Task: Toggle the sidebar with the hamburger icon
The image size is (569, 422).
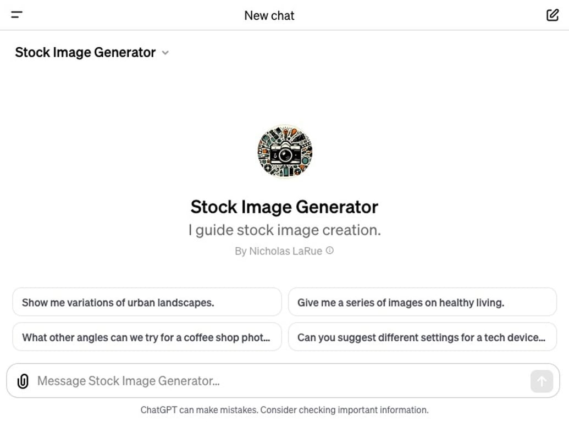Action: pos(16,15)
